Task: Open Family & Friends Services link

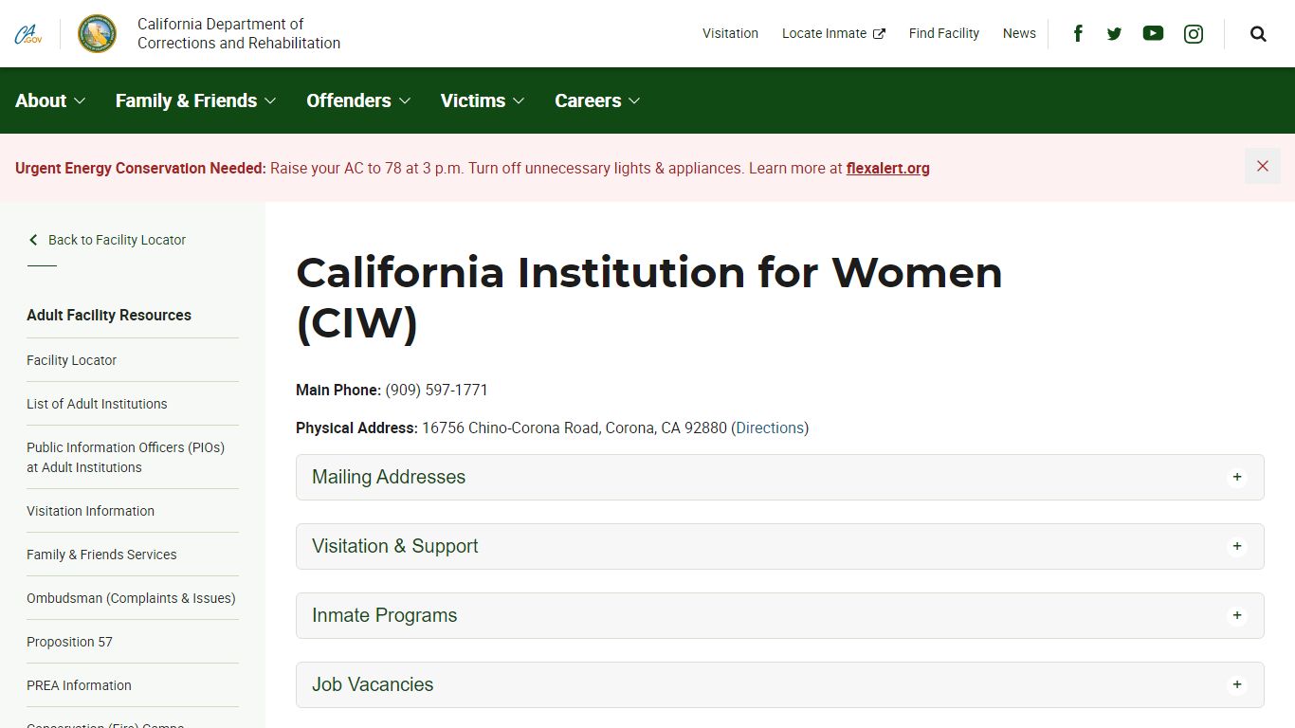Action: [x=101, y=555]
